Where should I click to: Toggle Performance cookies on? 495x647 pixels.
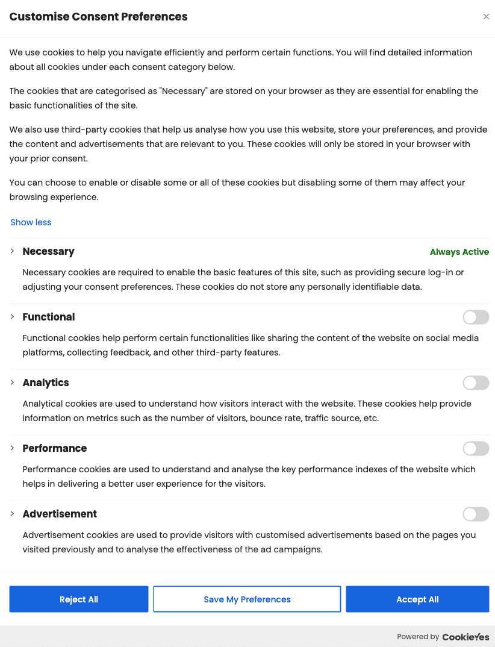(476, 449)
